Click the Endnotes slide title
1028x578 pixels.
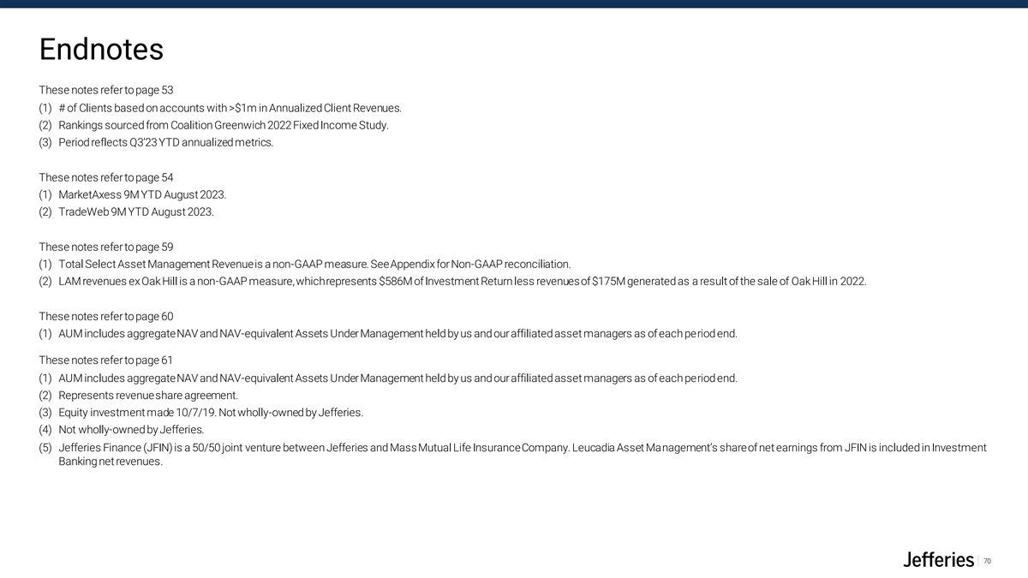tap(101, 50)
